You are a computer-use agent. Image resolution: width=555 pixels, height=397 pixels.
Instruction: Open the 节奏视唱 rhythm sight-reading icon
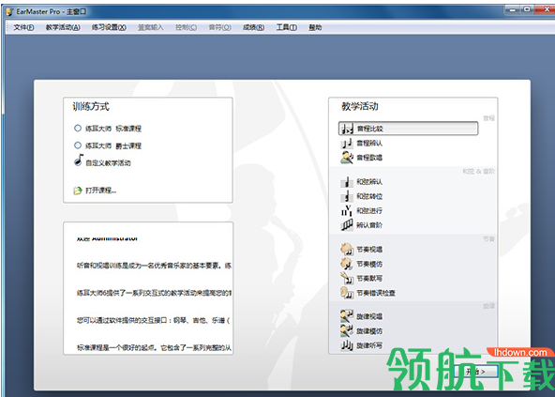[x=347, y=250]
